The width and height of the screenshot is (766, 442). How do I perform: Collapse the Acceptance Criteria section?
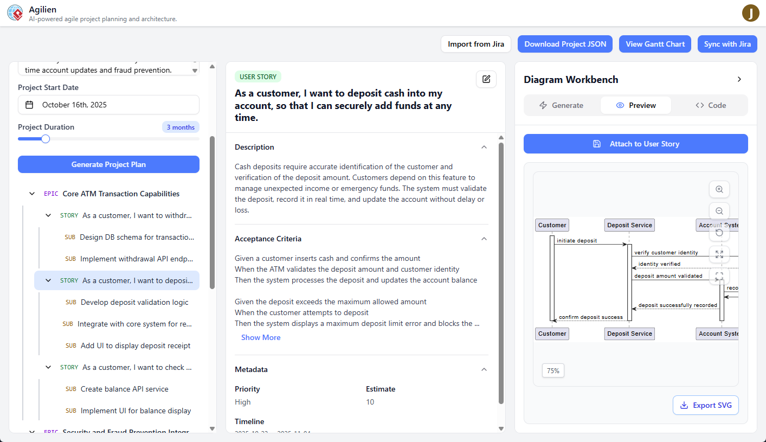pos(484,239)
